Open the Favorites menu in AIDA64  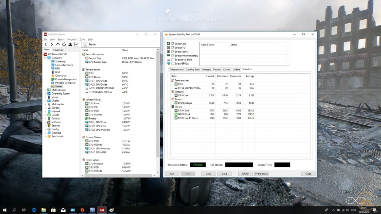point(72,39)
